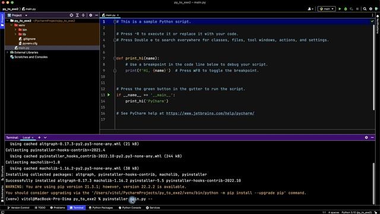Start debugging with the green bug icon
The height and width of the screenshot is (214, 380).
[346, 9]
